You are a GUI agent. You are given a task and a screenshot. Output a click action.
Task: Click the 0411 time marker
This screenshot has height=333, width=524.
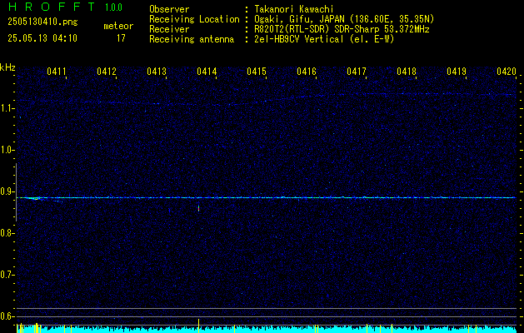[x=57, y=71]
